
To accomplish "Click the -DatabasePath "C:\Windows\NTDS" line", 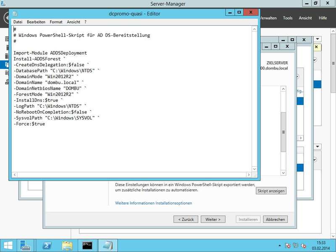I will click(x=57, y=71).
